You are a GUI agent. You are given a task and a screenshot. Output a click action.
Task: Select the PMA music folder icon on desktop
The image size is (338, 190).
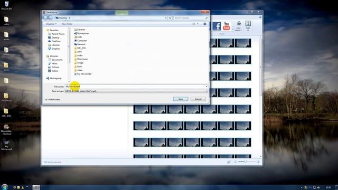[x=6, y=97]
